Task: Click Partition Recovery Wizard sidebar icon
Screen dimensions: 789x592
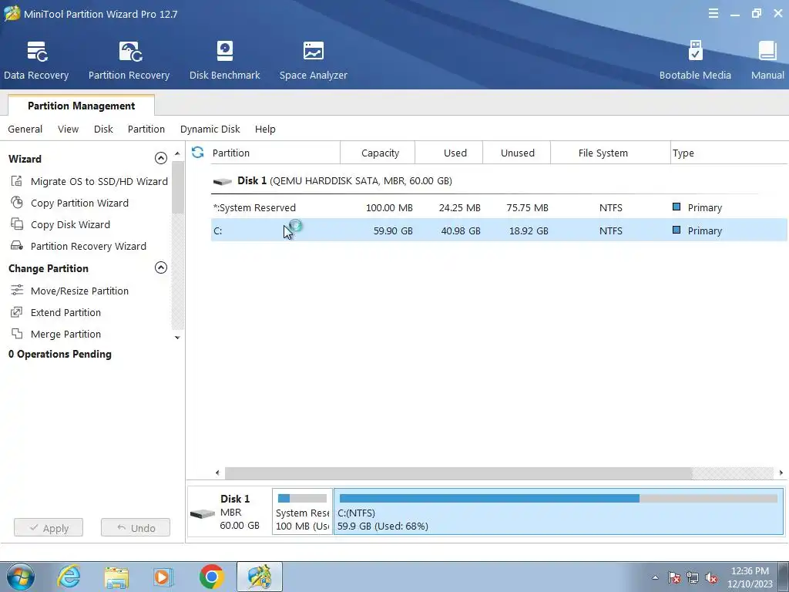Action: [17, 246]
